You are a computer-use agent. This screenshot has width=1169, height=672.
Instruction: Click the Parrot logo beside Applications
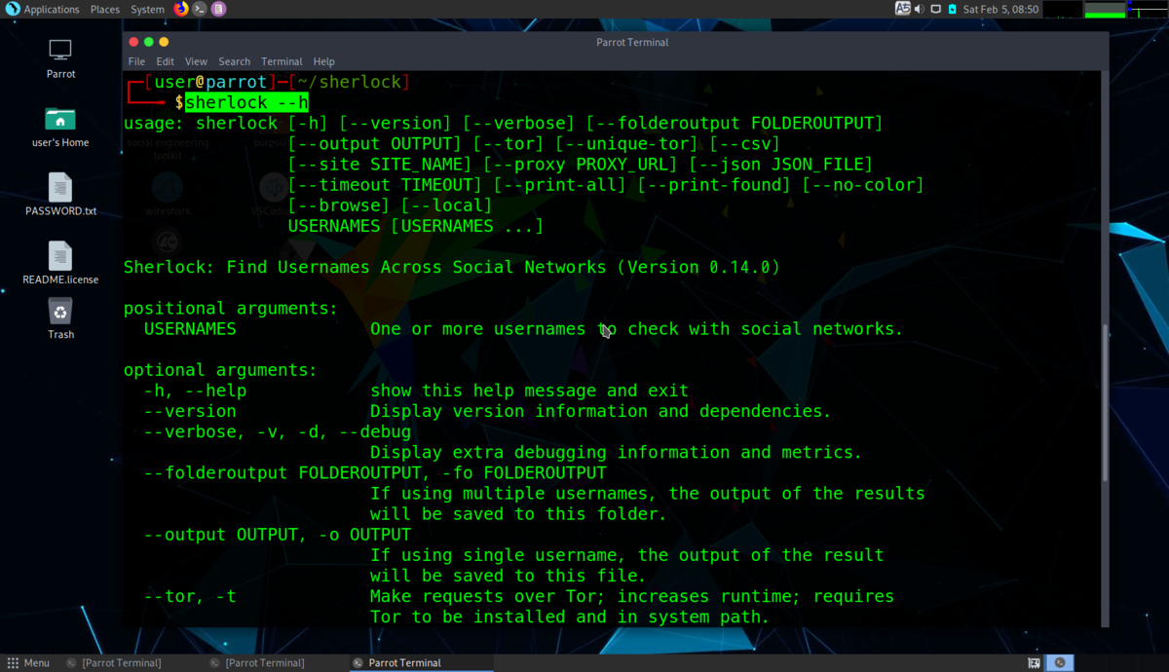coord(13,9)
